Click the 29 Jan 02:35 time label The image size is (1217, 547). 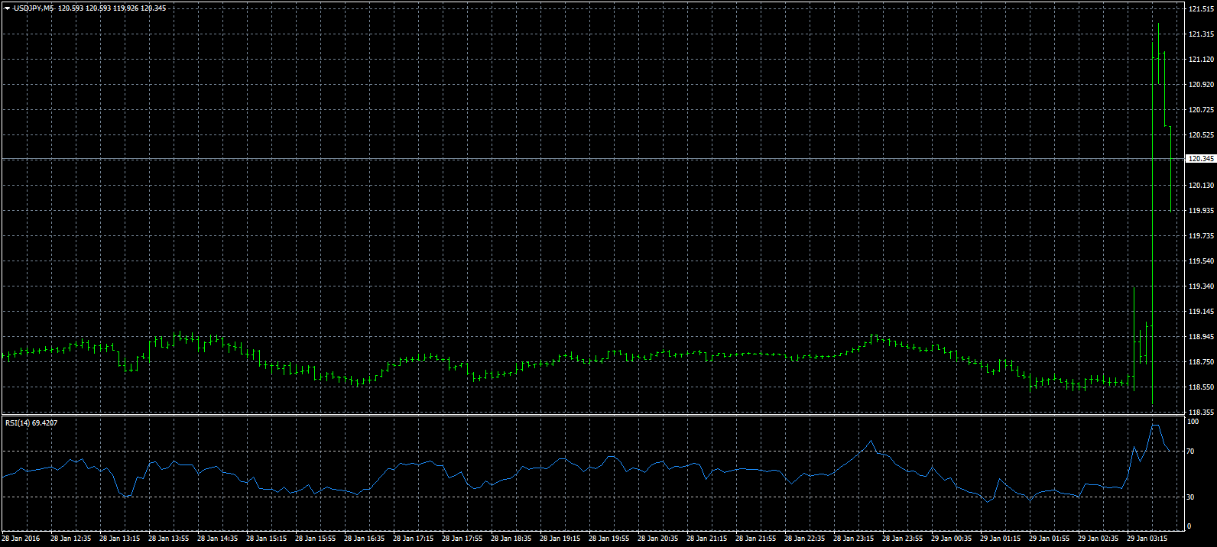coord(1099,539)
